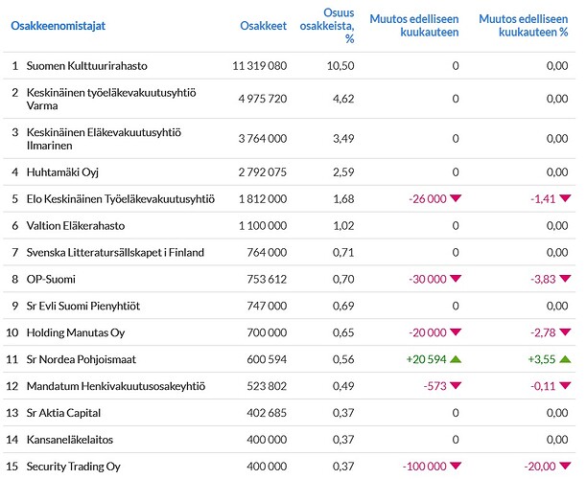
Task: Click red down arrow beside -1,41
Action: pos(565,197)
